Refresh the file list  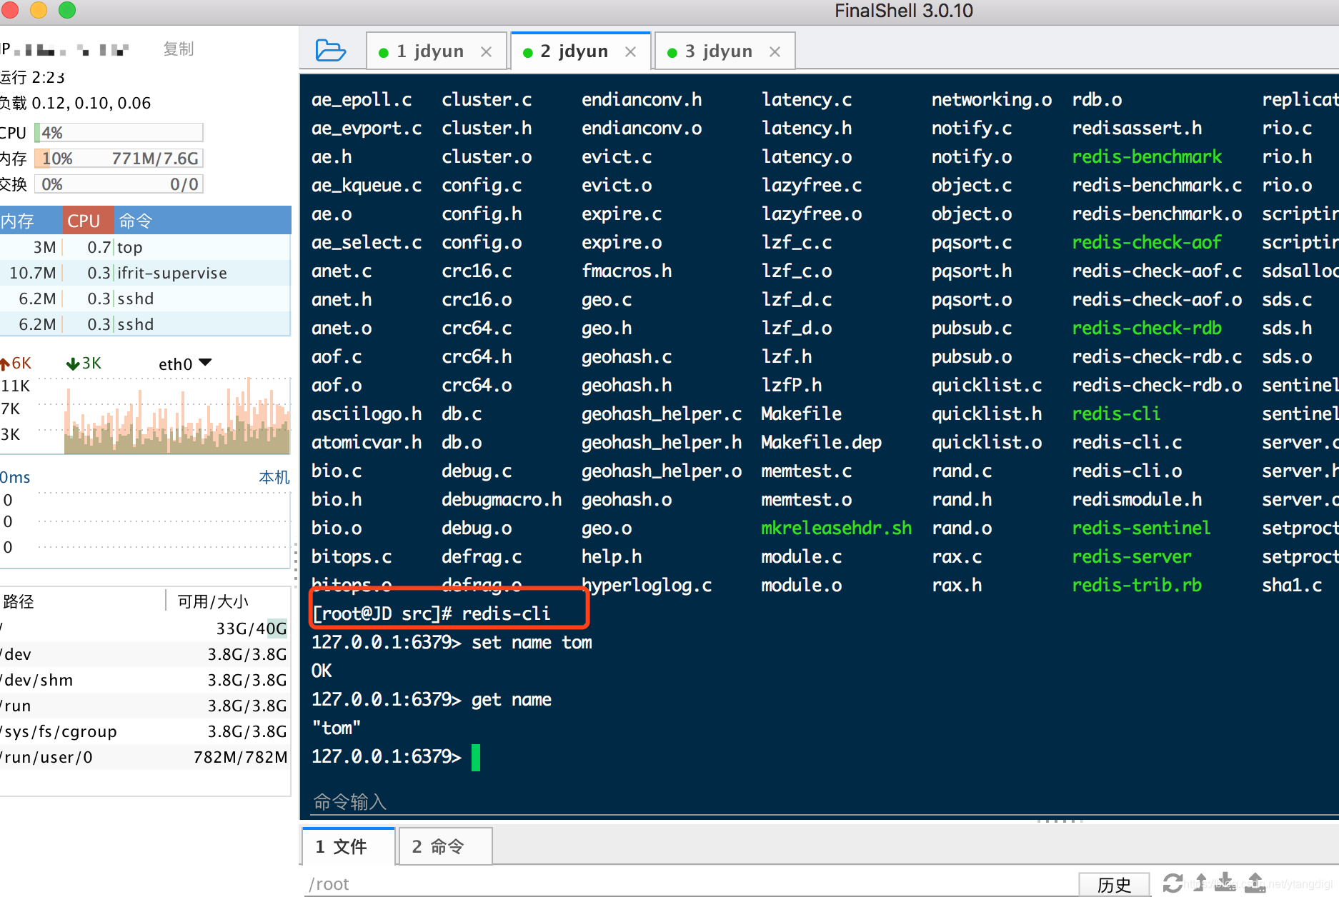pos(1173,883)
